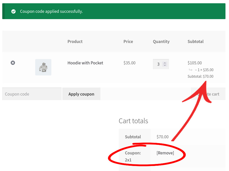Select the Subtotal column header

196,41
